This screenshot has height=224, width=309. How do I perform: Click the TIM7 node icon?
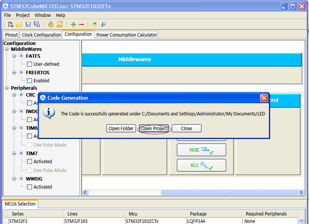(x=21, y=153)
